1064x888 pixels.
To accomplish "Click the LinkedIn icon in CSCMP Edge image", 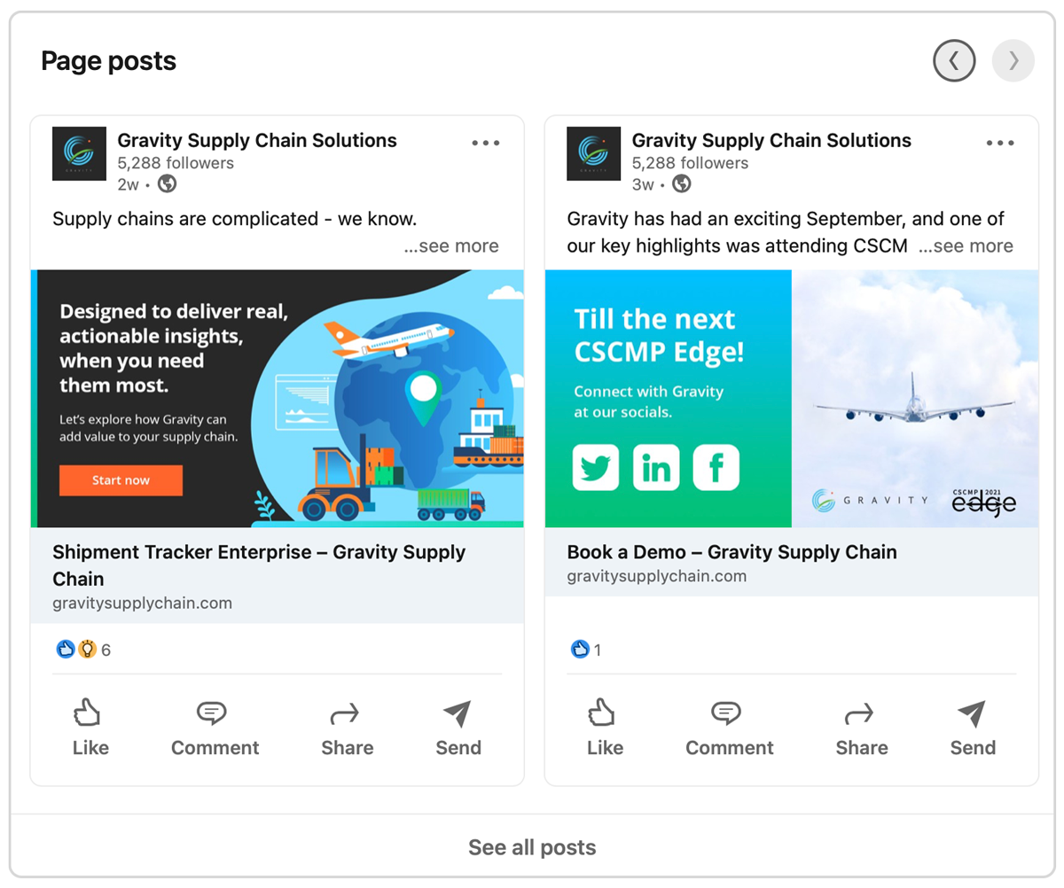I will pyautogui.click(x=656, y=467).
